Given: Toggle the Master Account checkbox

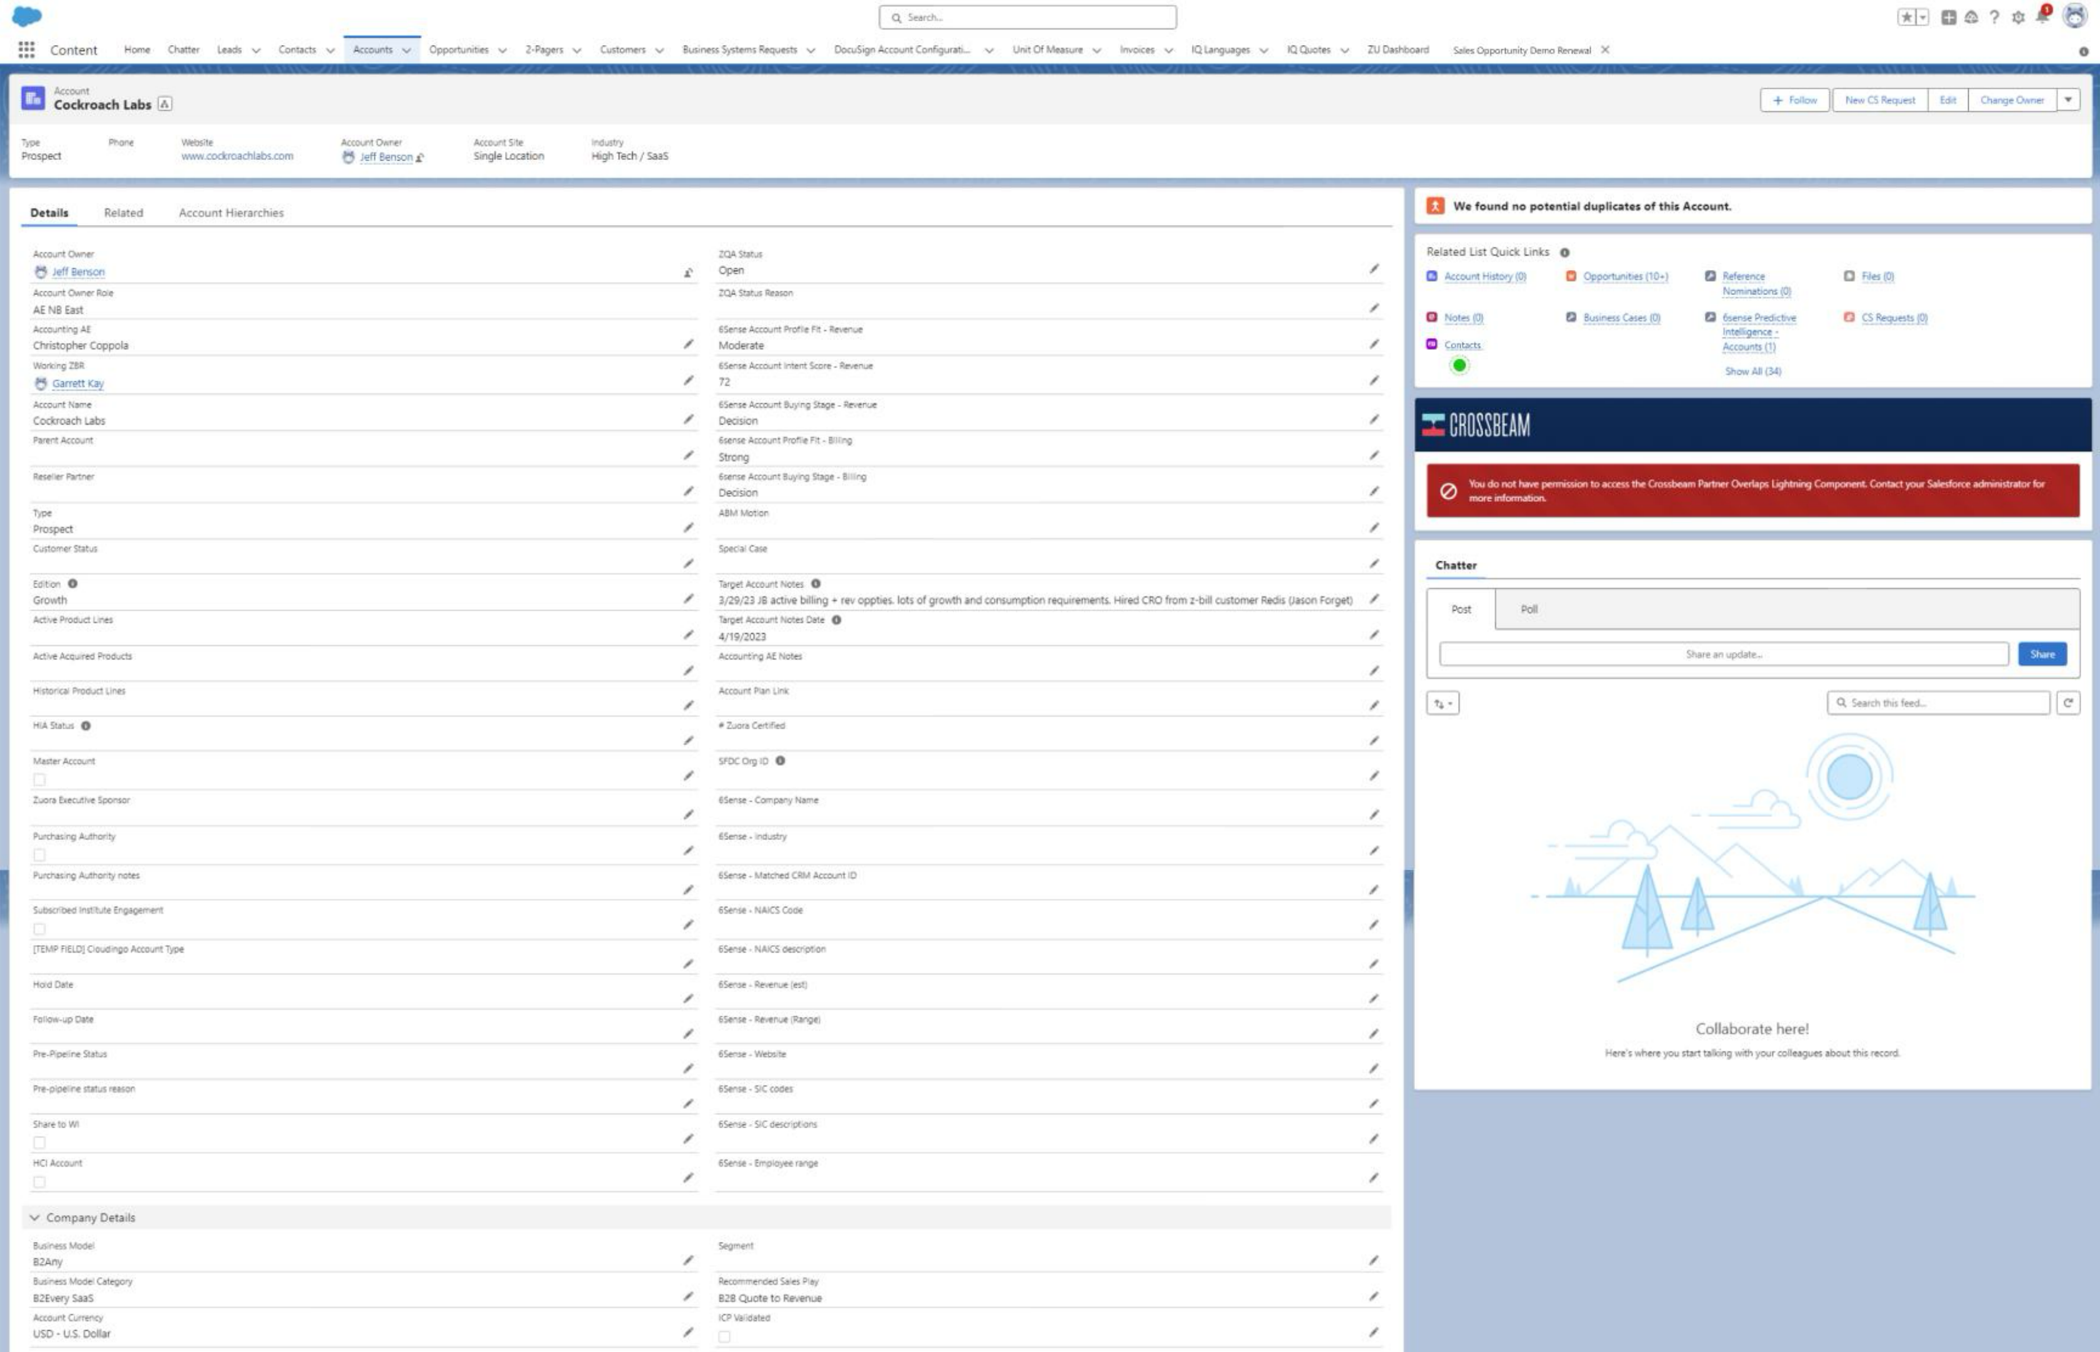Looking at the screenshot, I should coord(39,779).
